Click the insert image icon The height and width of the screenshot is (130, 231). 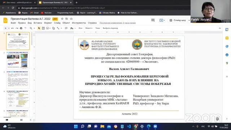point(47,28)
